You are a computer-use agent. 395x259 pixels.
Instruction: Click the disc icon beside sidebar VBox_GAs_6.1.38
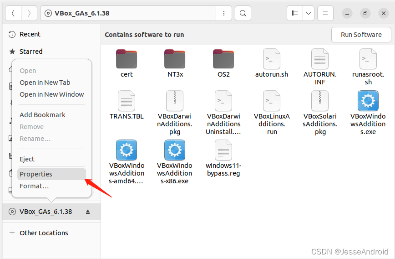12,212
